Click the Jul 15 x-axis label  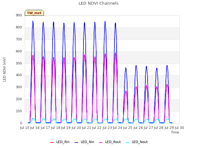25,128
